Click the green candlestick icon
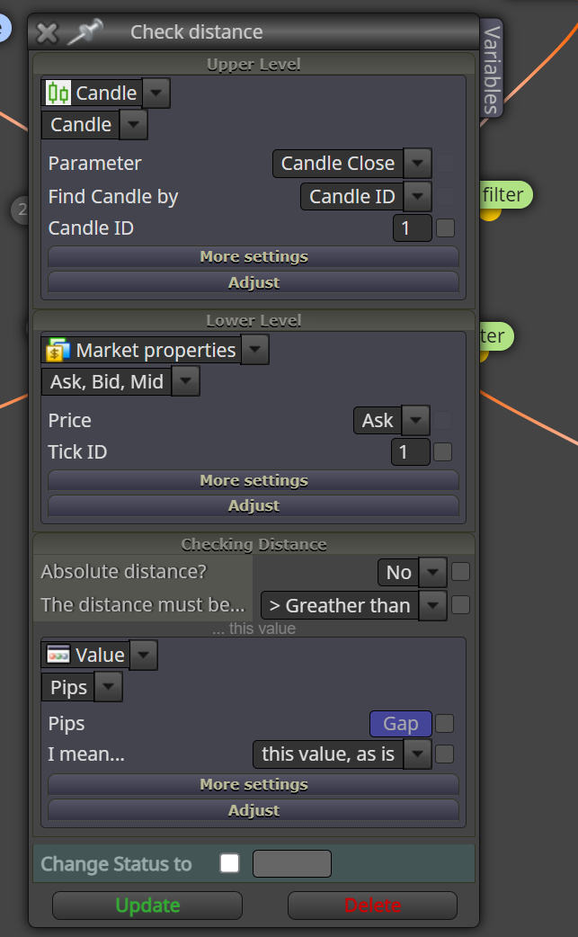 click(x=58, y=94)
